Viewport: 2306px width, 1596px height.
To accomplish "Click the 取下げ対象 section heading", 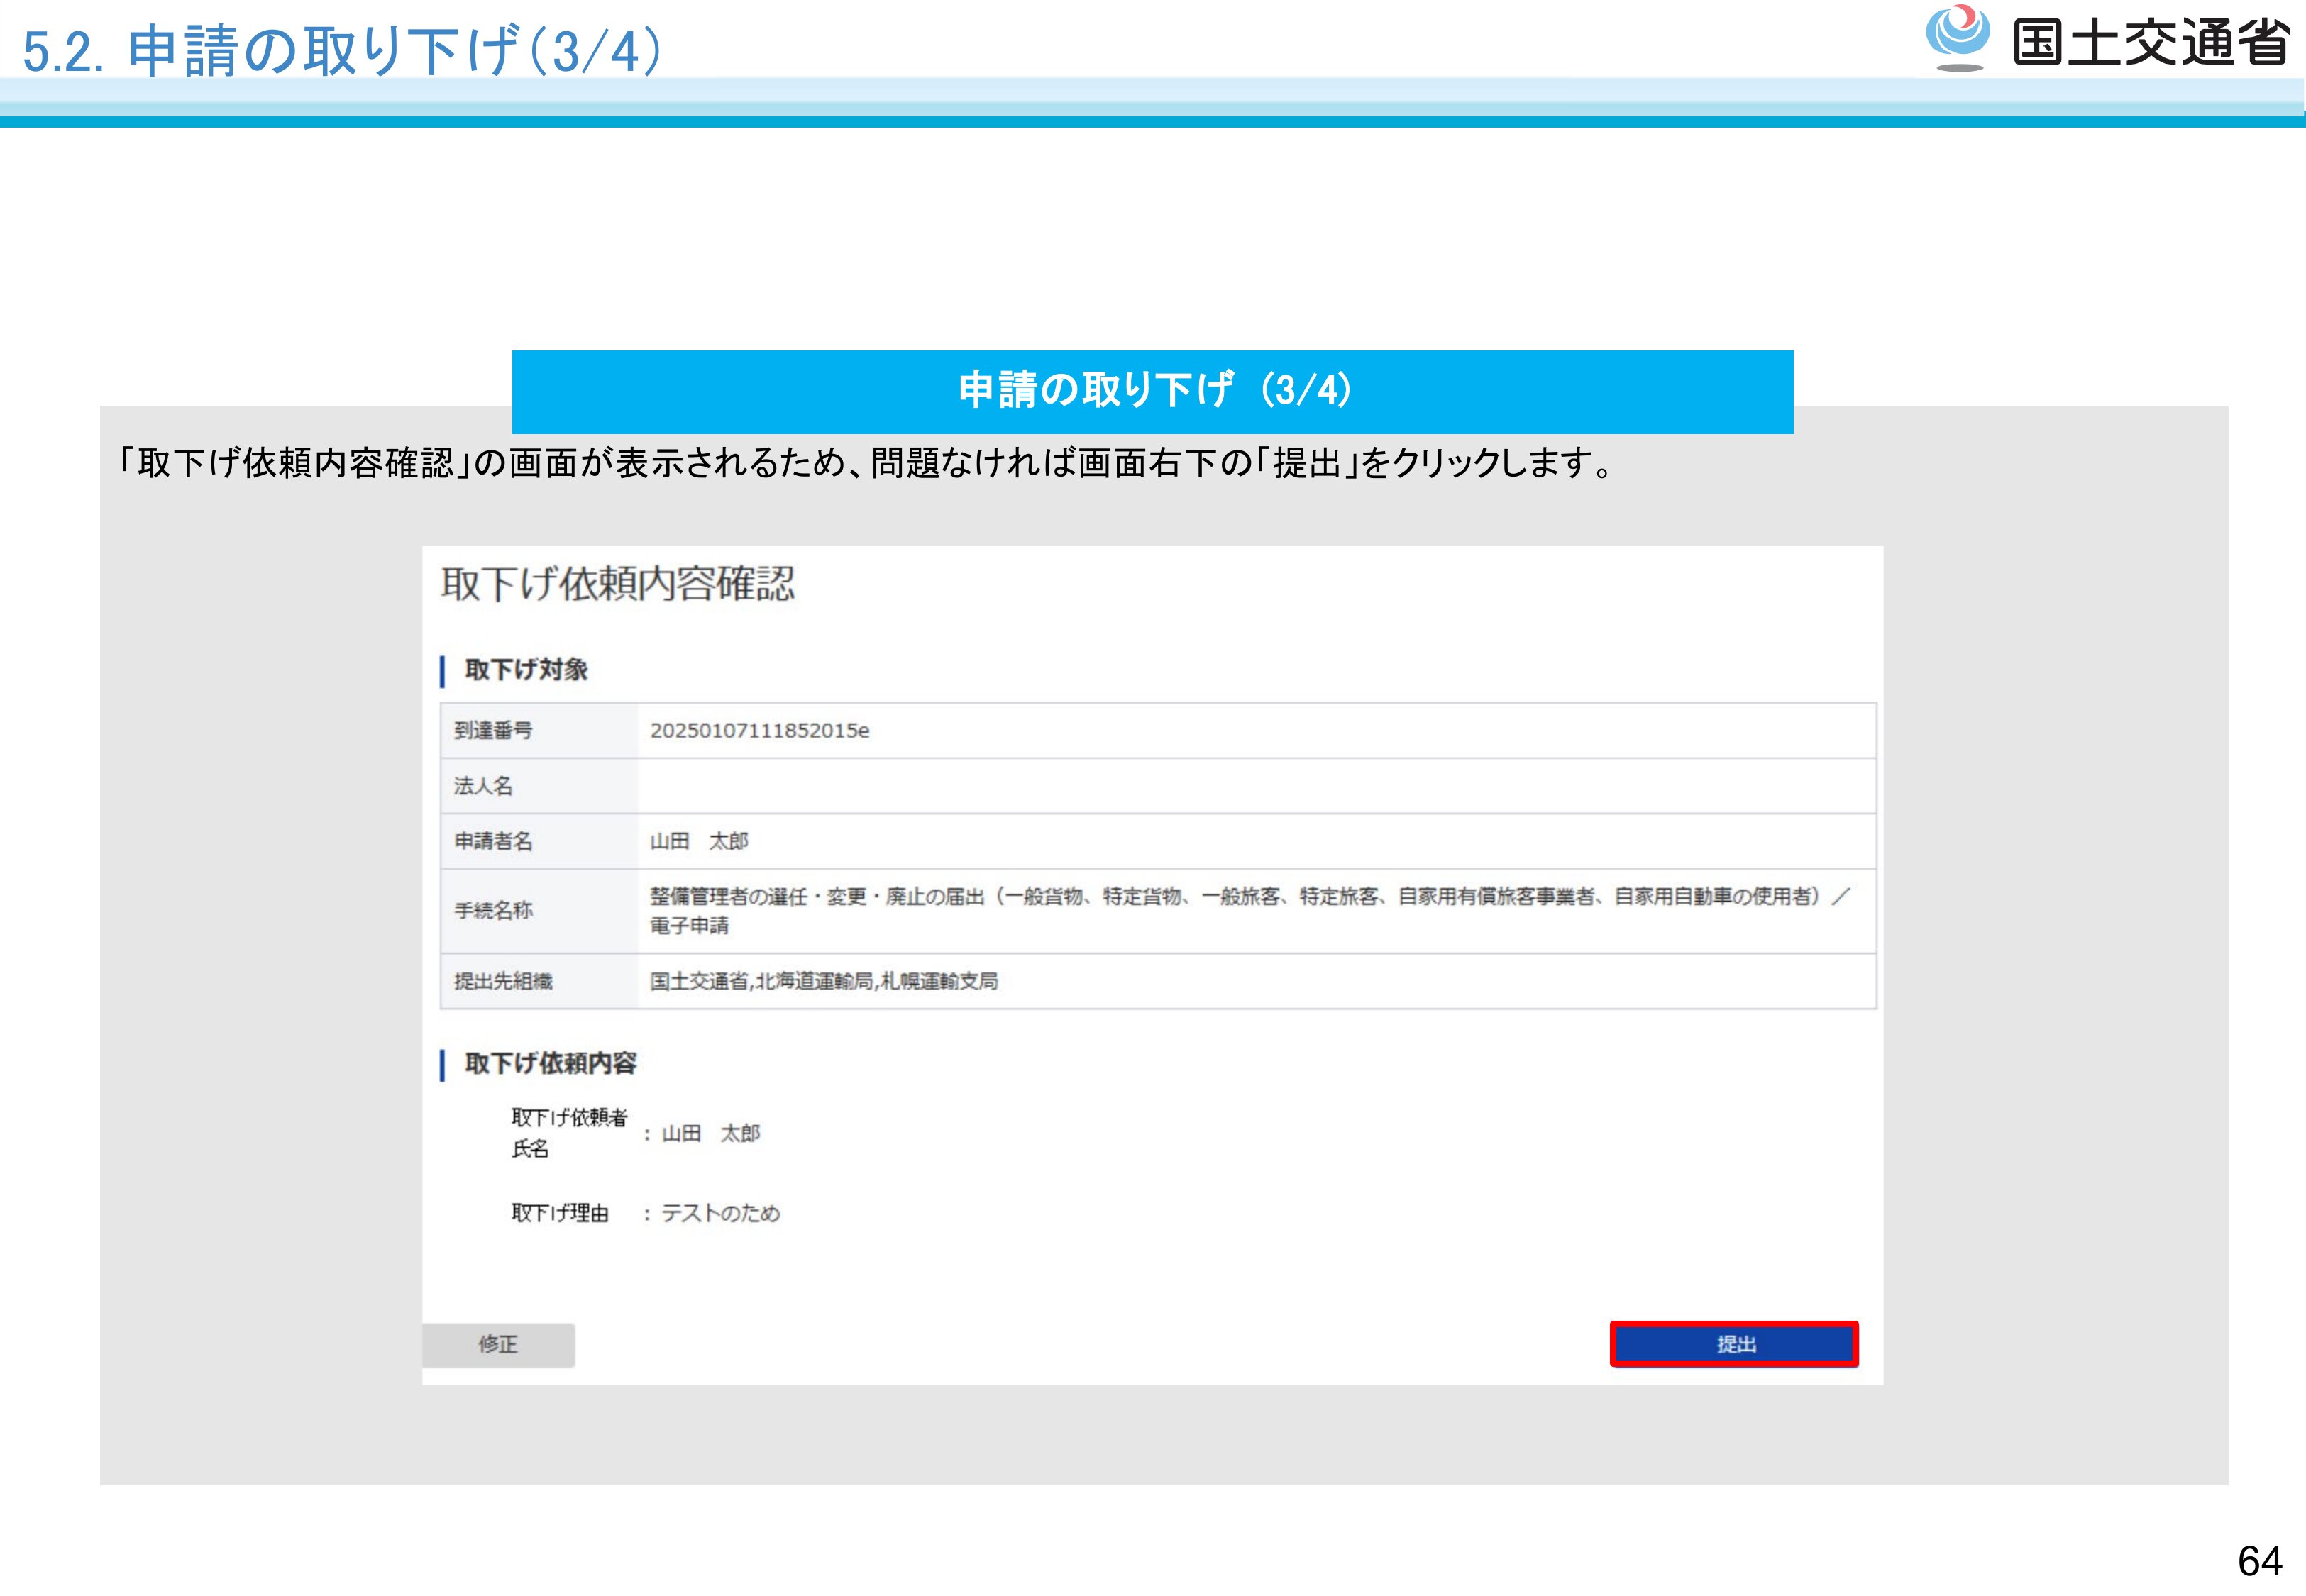I will pyautogui.click(x=526, y=670).
